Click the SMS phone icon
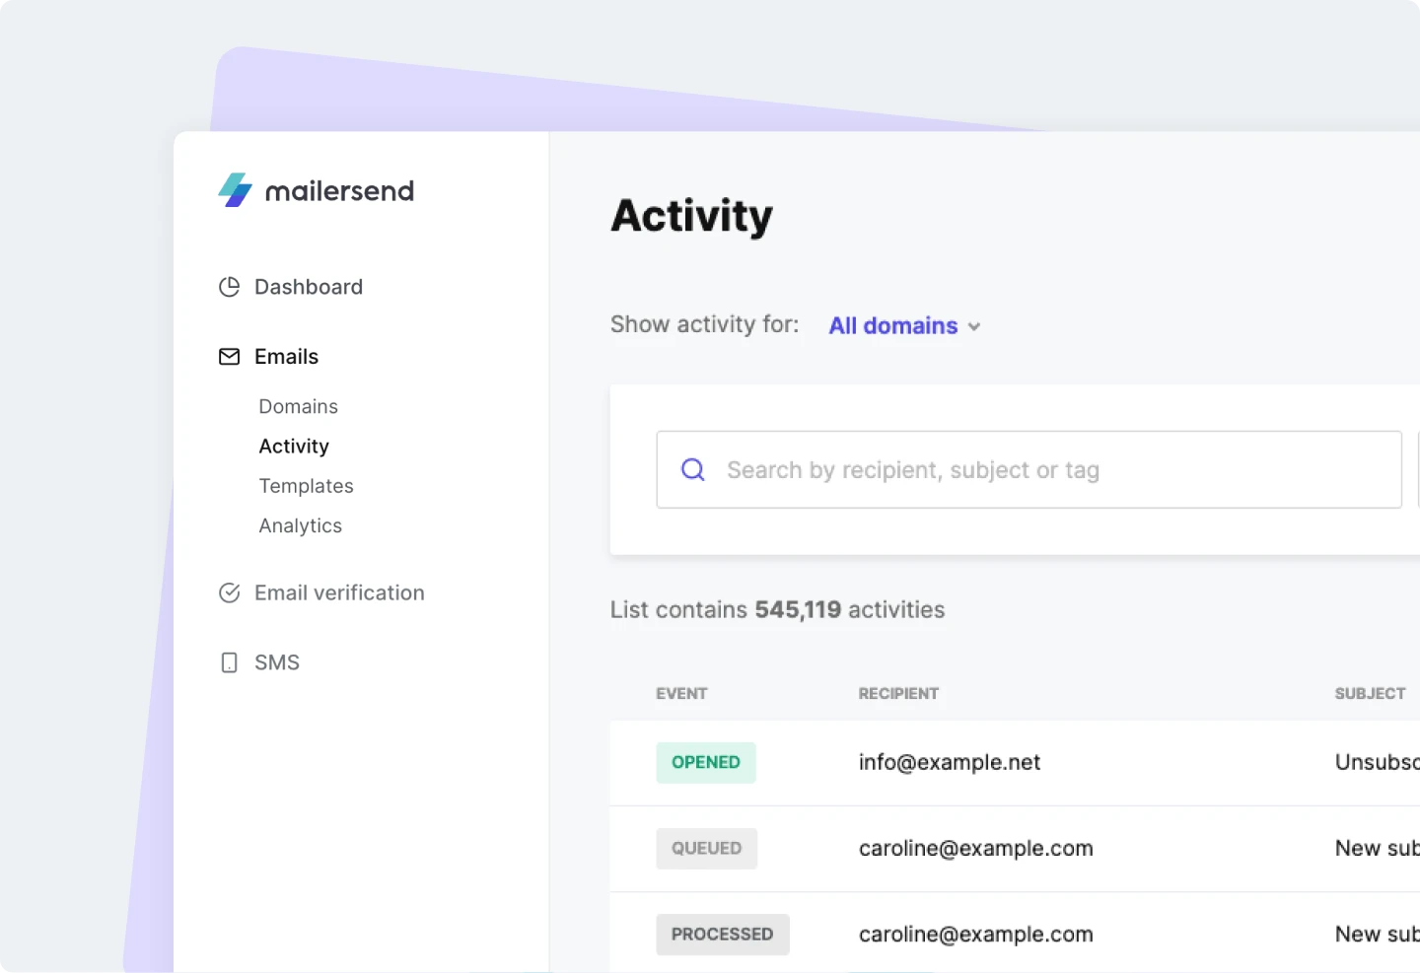The image size is (1420, 973). point(229,662)
